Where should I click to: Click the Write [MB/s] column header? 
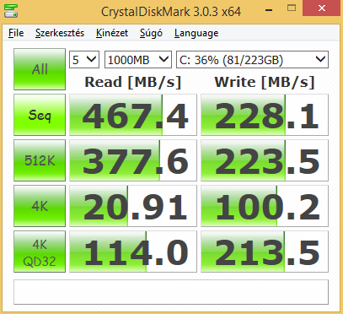click(265, 82)
